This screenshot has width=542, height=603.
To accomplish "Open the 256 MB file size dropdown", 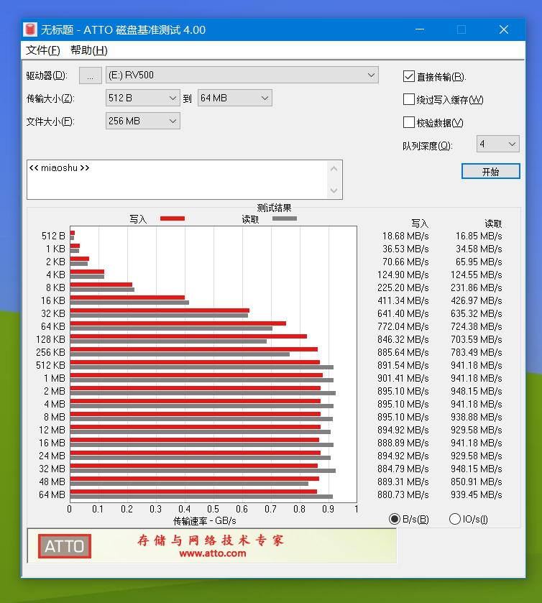I will (x=143, y=121).
